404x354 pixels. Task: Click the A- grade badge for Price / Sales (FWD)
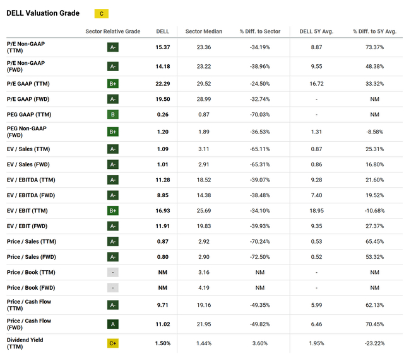(113, 257)
